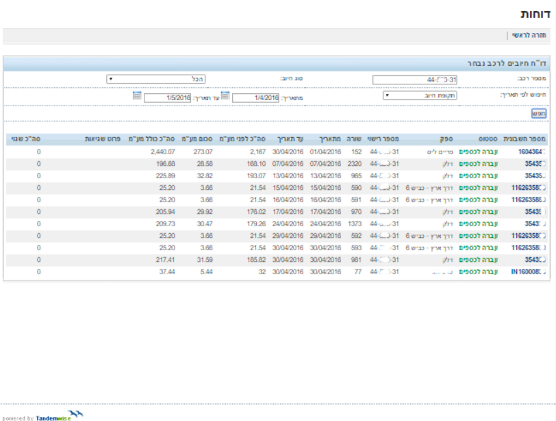Click the פרוט שגיאות column header
This screenshot has height=421, width=556.
click(103, 139)
